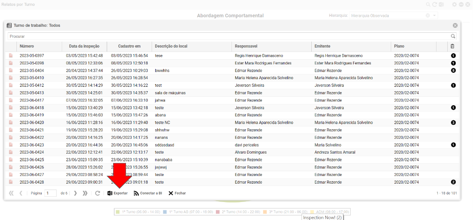This screenshot has height=220, width=473.
Task: Click the number 2023-06-0421
Action: (x=32, y=130)
